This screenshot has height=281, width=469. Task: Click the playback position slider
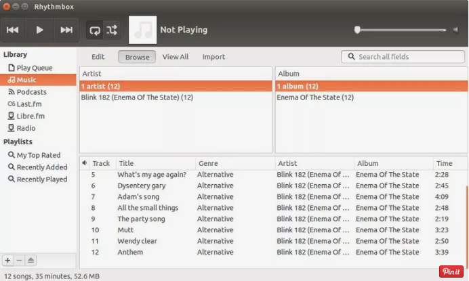point(400,30)
